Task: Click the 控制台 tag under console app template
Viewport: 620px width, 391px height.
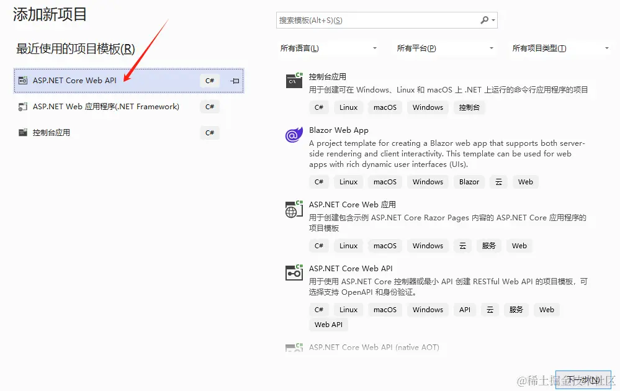Action: click(x=469, y=107)
